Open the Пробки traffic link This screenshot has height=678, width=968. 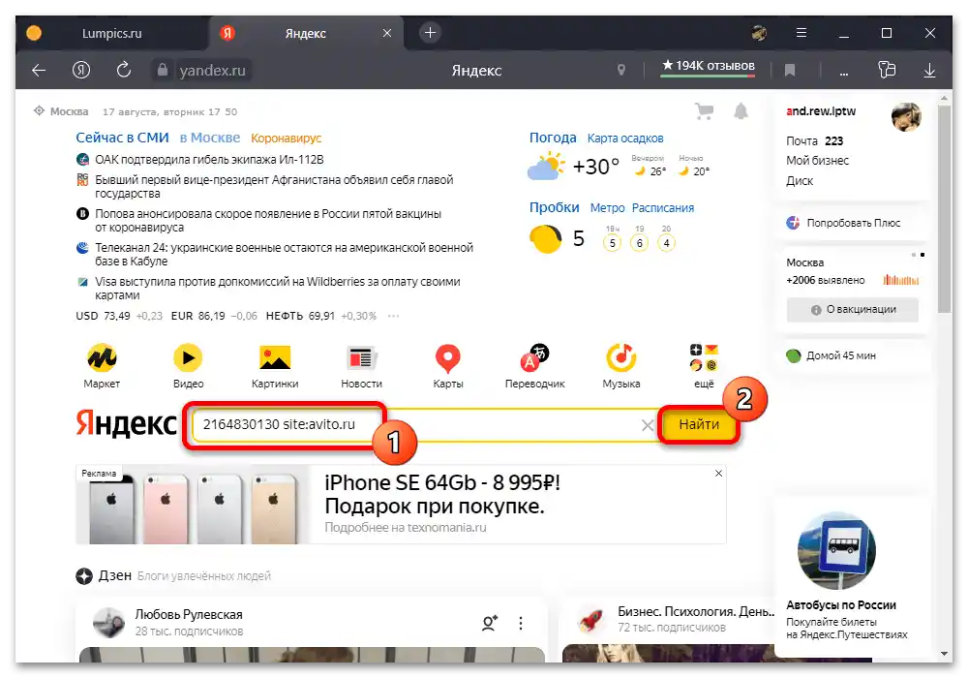click(554, 207)
